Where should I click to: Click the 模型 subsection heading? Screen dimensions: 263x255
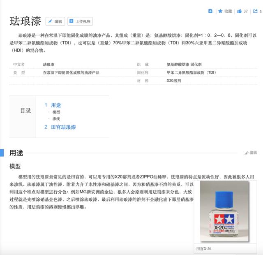coord(15,166)
